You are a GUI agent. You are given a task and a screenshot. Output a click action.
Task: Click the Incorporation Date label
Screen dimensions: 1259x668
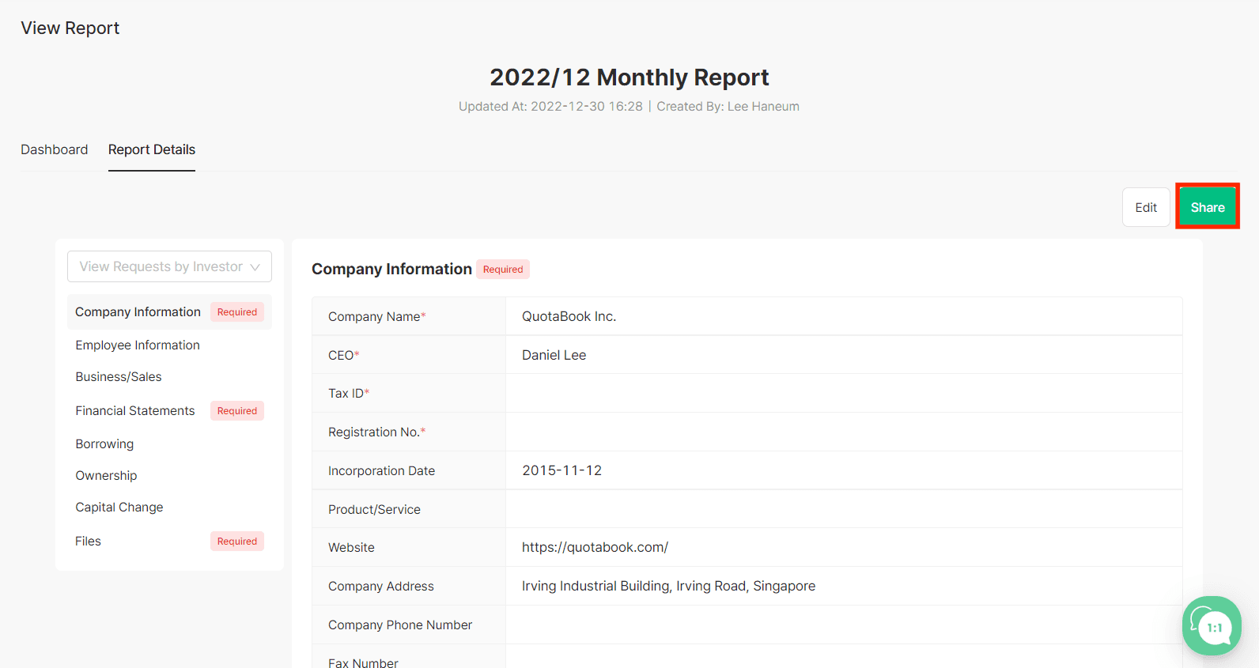tap(381, 470)
